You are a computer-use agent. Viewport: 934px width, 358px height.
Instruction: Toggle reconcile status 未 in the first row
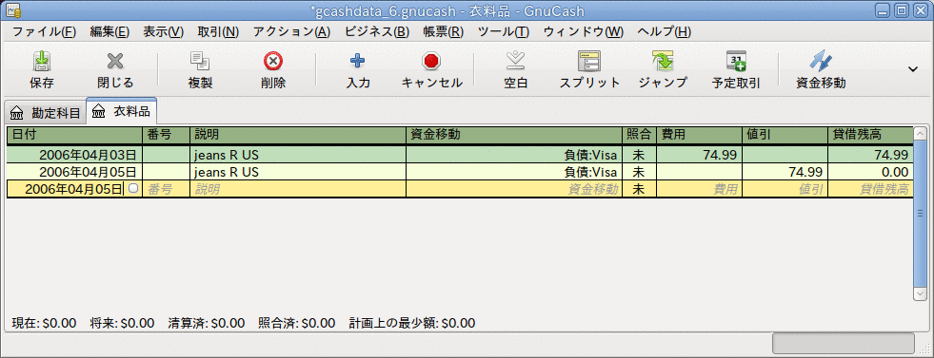pos(639,155)
